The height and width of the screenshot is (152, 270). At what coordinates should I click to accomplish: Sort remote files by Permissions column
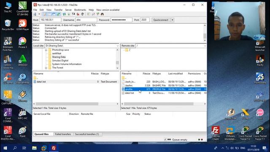coord(194,73)
